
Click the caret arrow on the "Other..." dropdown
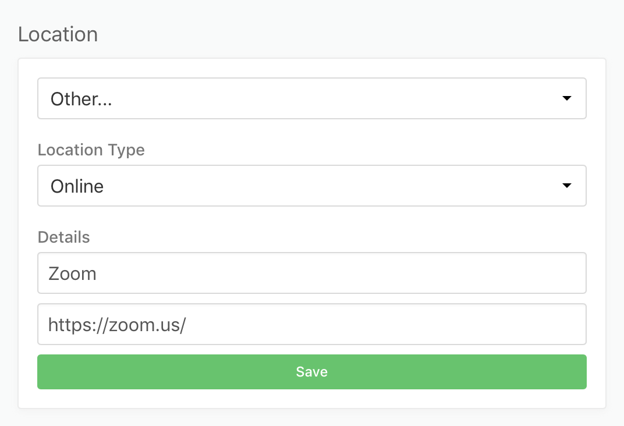[x=566, y=98]
